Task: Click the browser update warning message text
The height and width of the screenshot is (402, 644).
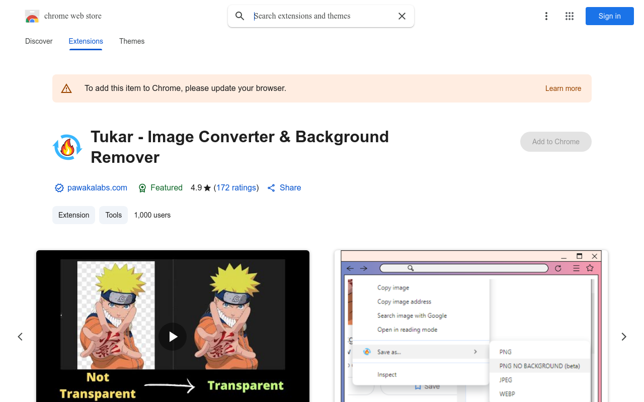Action: (x=185, y=88)
